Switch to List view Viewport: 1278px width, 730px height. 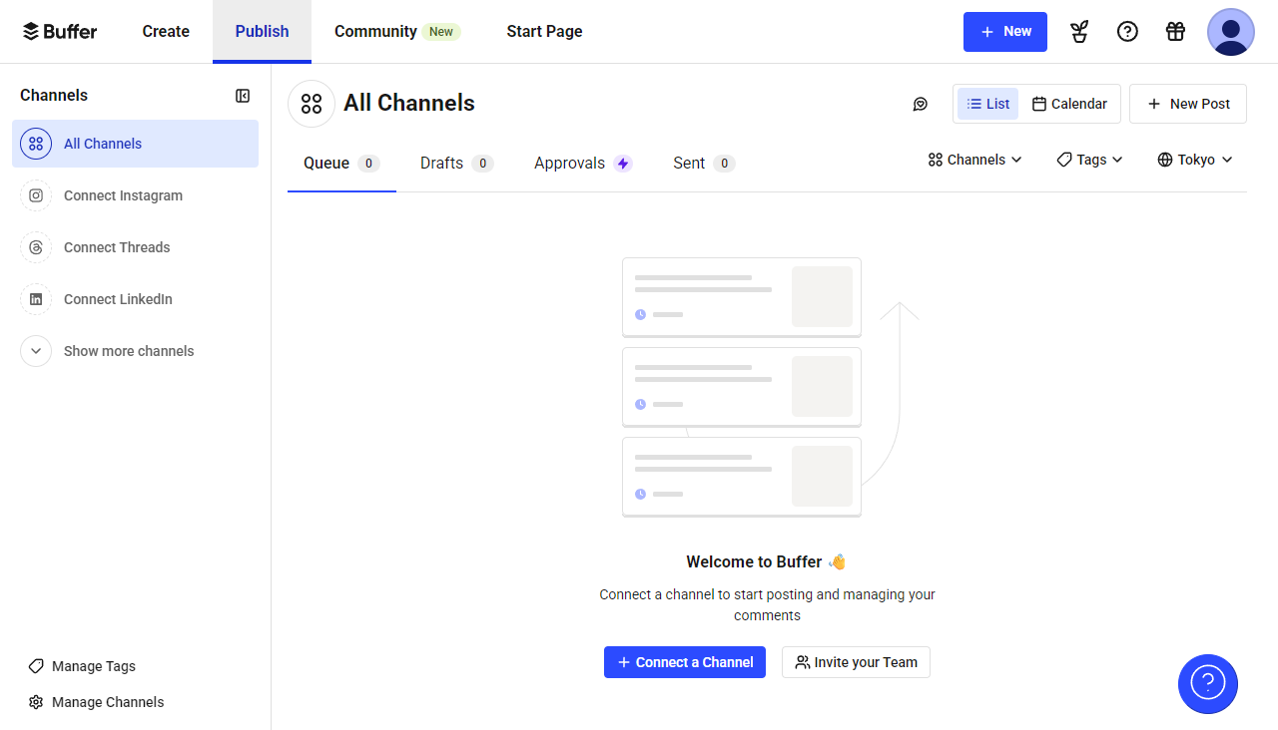coord(987,104)
